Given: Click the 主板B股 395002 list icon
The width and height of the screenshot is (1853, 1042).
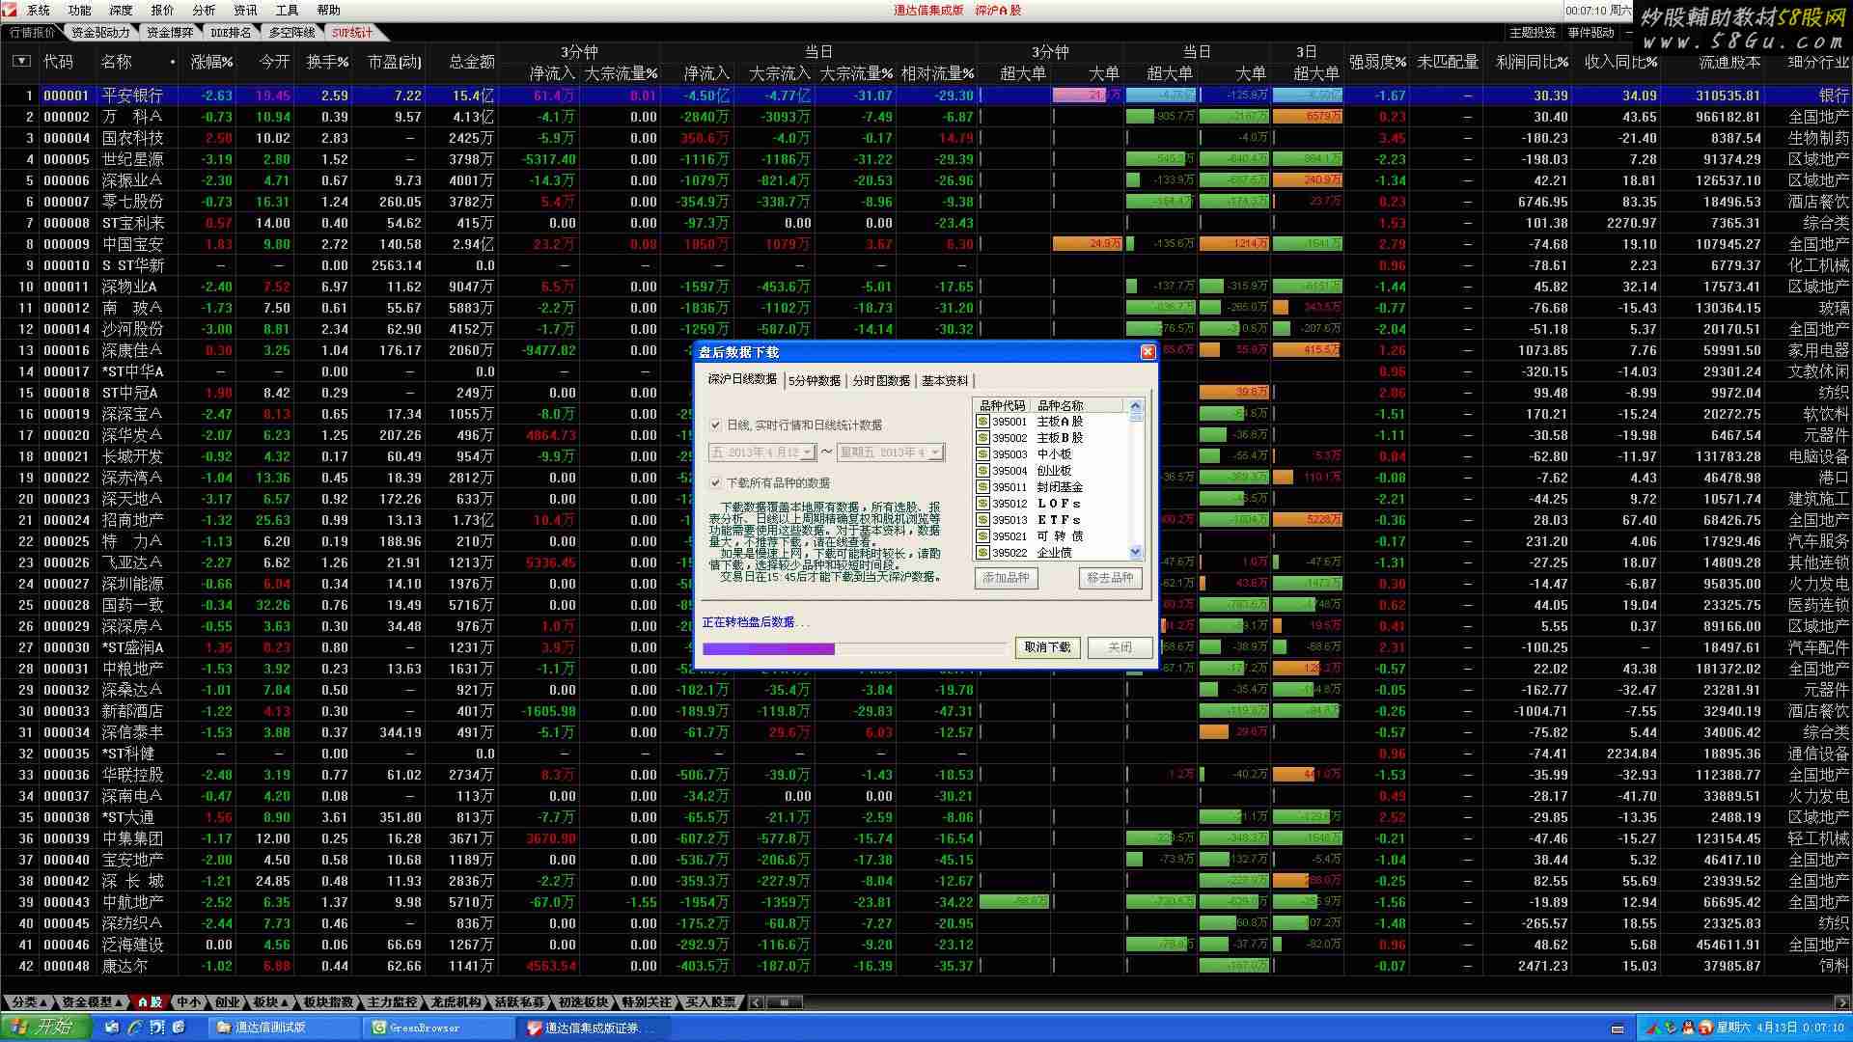Looking at the screenshot, I should tap(982, 438).
